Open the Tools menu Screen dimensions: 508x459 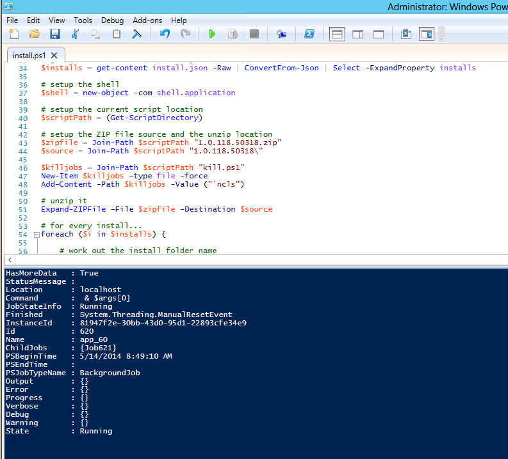pyautogui.click(x=83, y=20)
